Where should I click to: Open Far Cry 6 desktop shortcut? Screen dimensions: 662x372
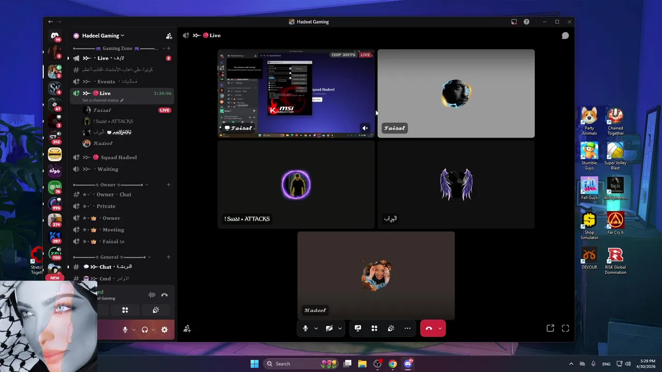[x=615, y=223]
